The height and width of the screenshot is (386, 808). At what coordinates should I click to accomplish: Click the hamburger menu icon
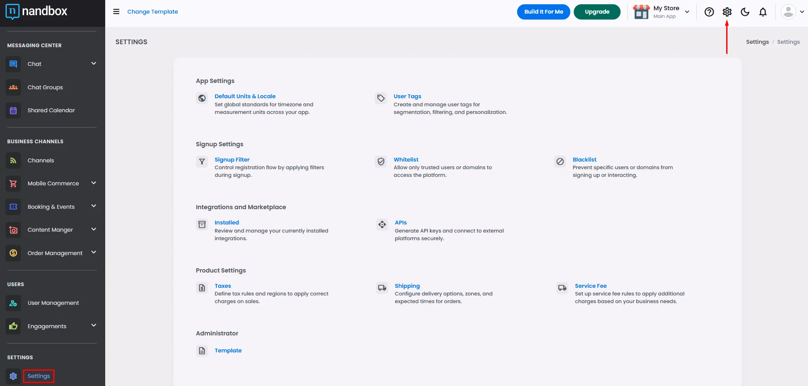116,11
